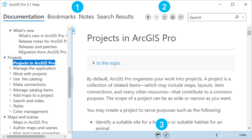Open the Releases and patches topic

[38, 47]
